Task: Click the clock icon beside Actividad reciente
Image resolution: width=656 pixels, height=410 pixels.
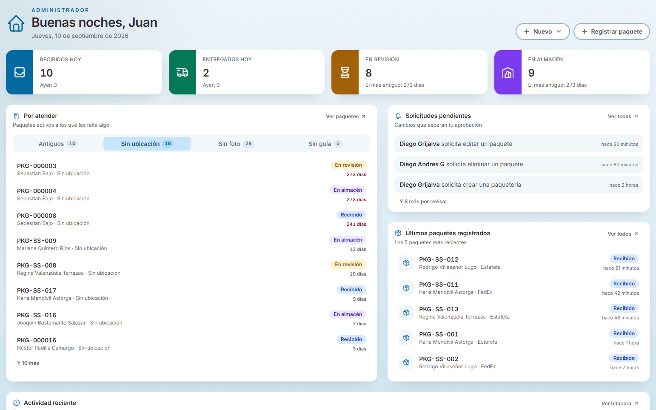Action: point(17,403)
